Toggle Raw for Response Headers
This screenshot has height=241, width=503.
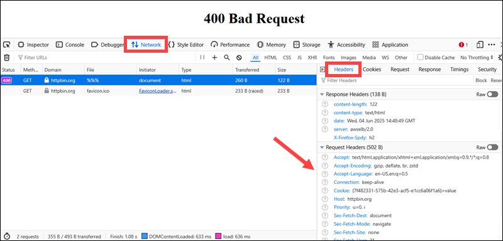coord(492,94)
